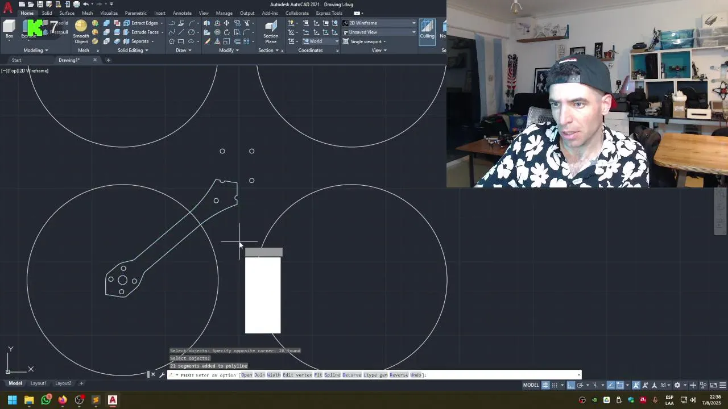Toggle Ortho mode in status bar
The height and width of the screenshot is (409, 728).
[570, 385]
